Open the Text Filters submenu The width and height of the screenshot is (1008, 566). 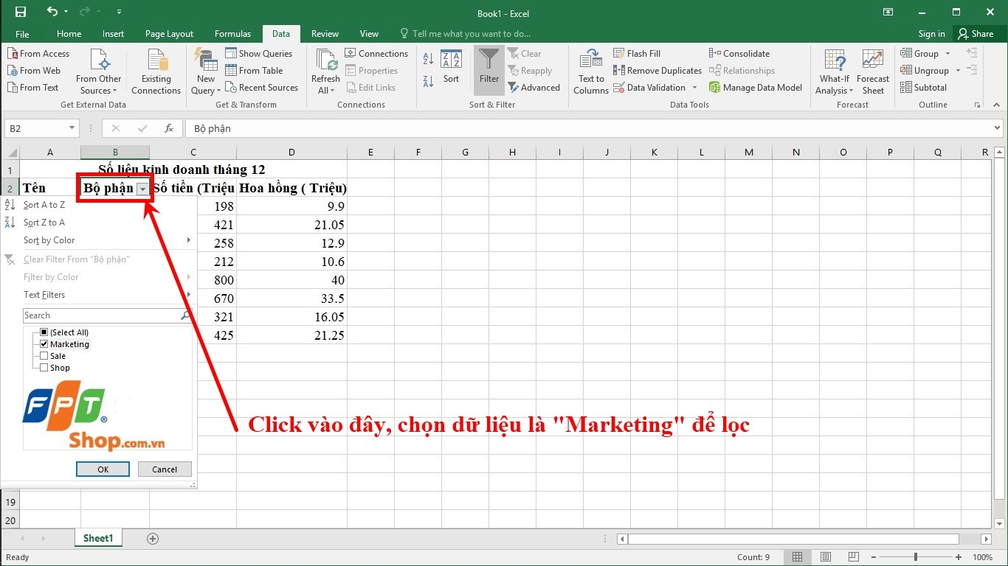coord(99,295)
